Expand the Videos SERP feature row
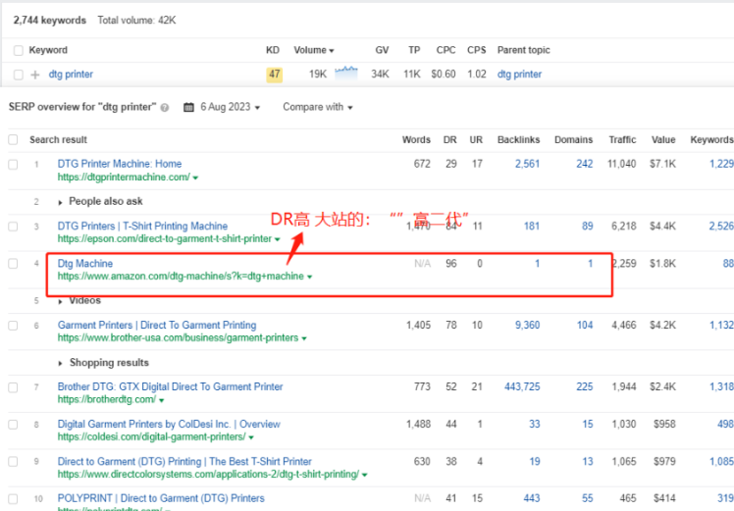Image resolution: width=734 pixels, height=511 pixels. tap(62, 301)
